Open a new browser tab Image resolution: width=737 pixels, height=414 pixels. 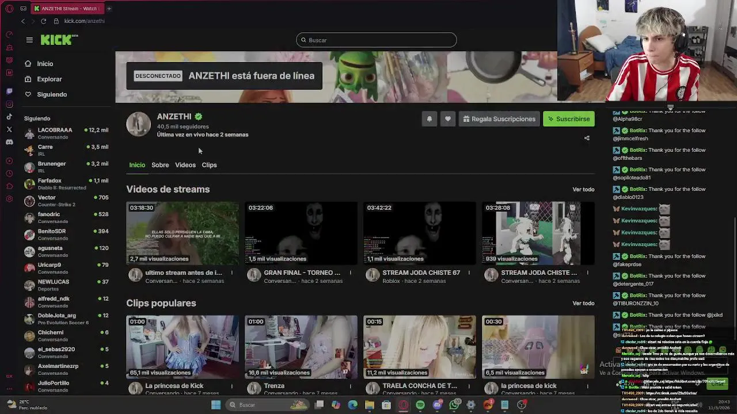(109, 9)
